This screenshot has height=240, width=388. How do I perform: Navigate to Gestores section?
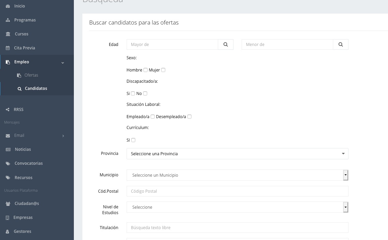tap(22, 231)
